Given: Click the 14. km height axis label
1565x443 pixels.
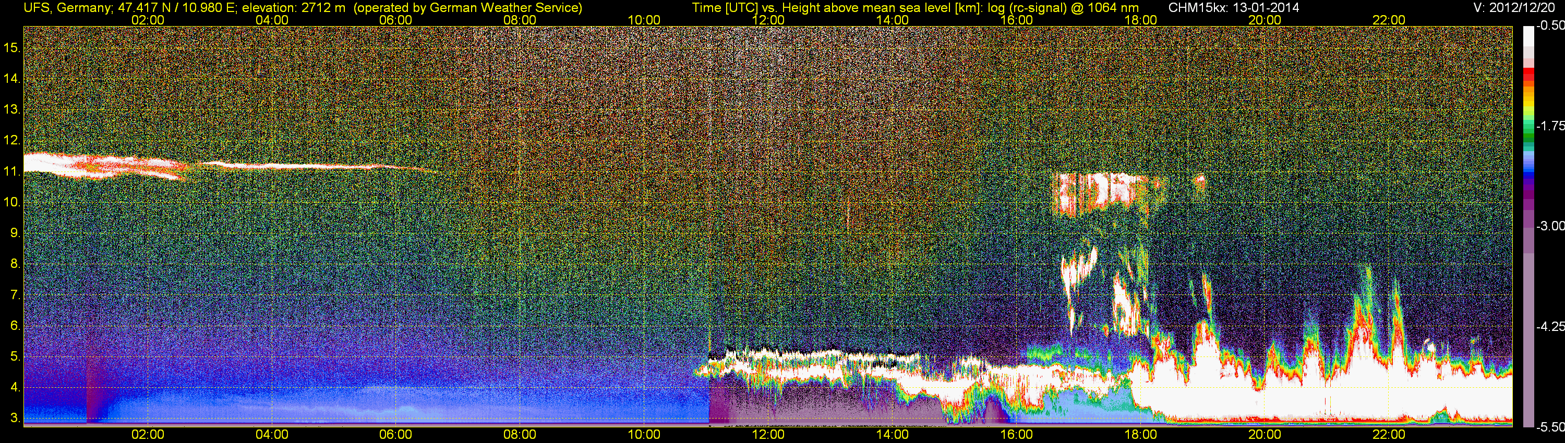Looking at the screenshot, I should pyautogui.click(x=12, y=78).
